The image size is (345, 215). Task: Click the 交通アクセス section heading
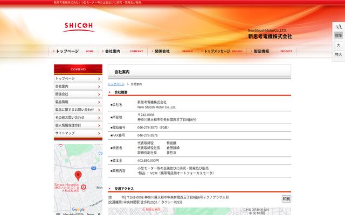coord(124,189)
